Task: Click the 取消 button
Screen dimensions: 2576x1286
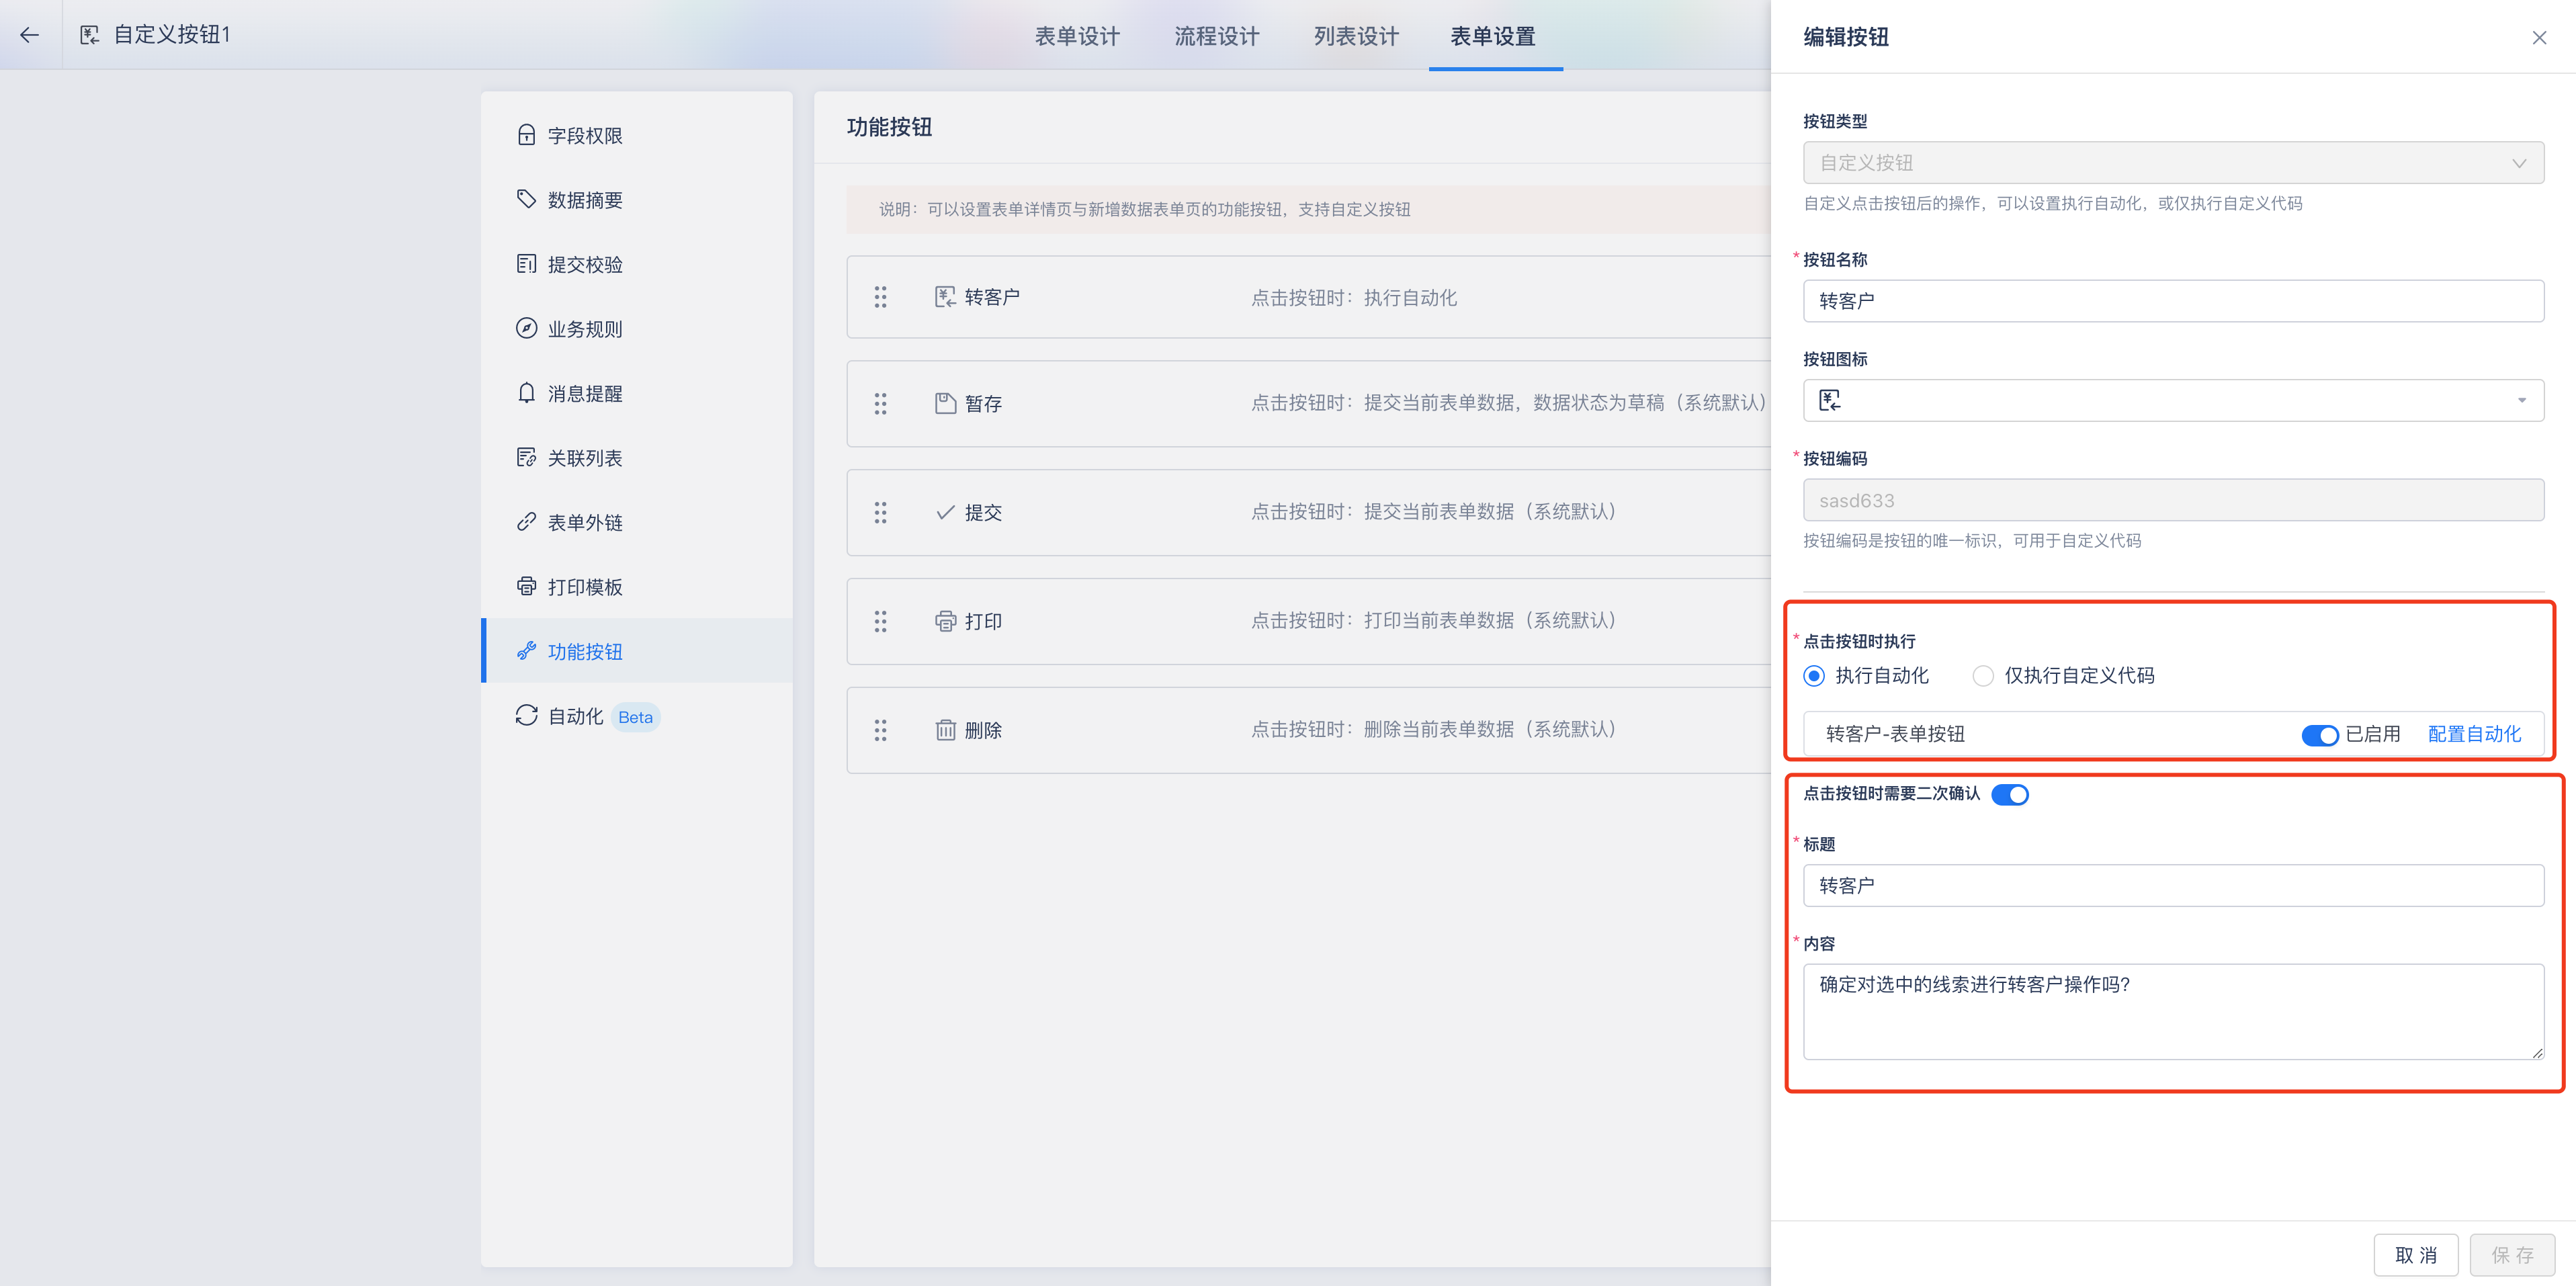Action: coord(2415,1255)
